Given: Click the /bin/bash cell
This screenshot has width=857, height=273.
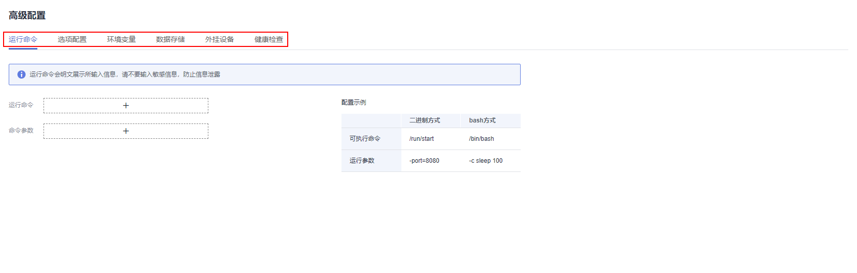Looking at the screenshot, I should click(x=482, y=139).
